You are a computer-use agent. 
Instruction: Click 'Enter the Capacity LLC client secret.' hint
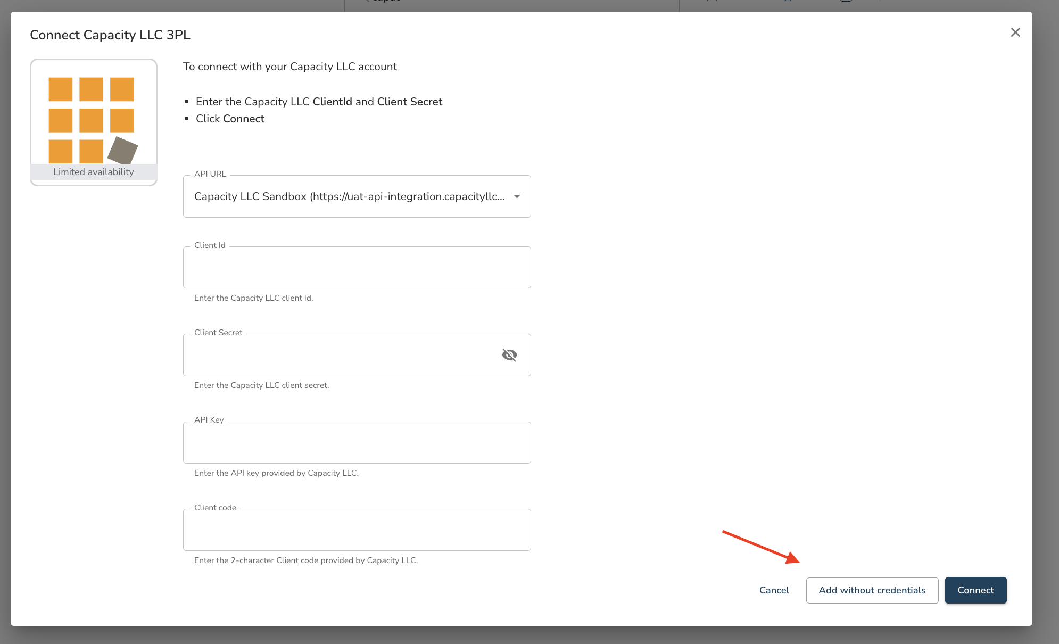pyautogui.click(x=261, y=385)
